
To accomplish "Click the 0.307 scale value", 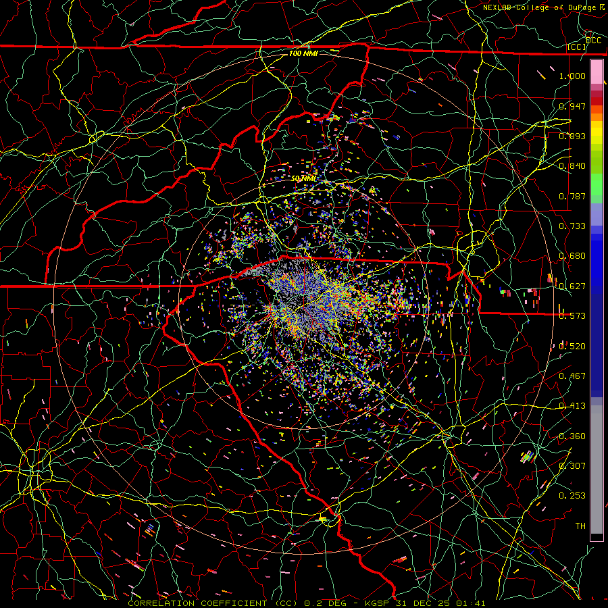I will 572,466.
